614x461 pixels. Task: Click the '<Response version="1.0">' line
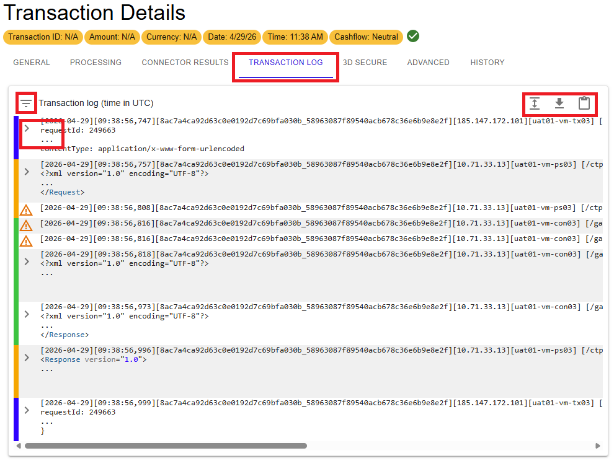(94, 359)
